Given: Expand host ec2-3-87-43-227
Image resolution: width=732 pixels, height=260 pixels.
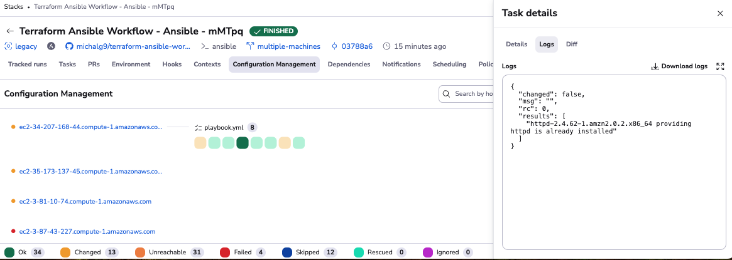Looking at the screenshot, I should [87, 232].
